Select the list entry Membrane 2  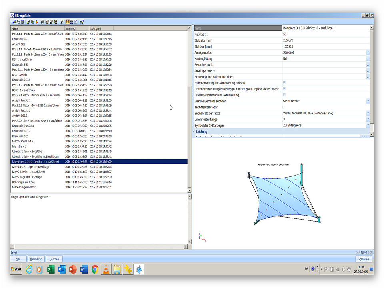click(21, 146)
